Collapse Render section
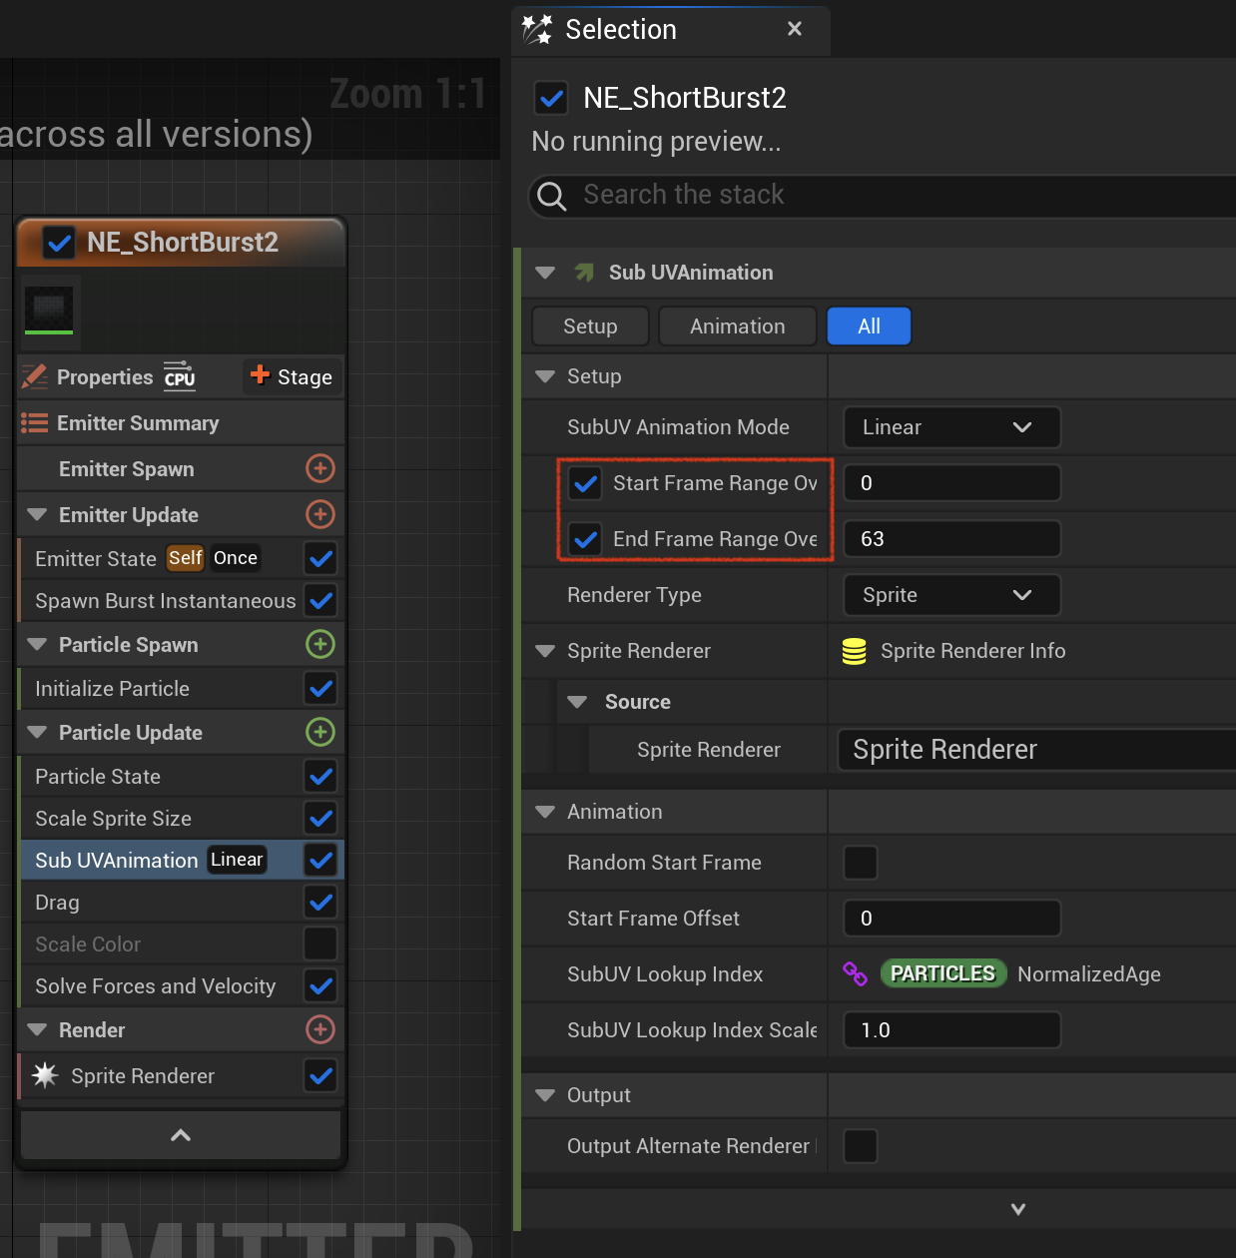Viewport: 1236px width, 1258px height. 37,1030
